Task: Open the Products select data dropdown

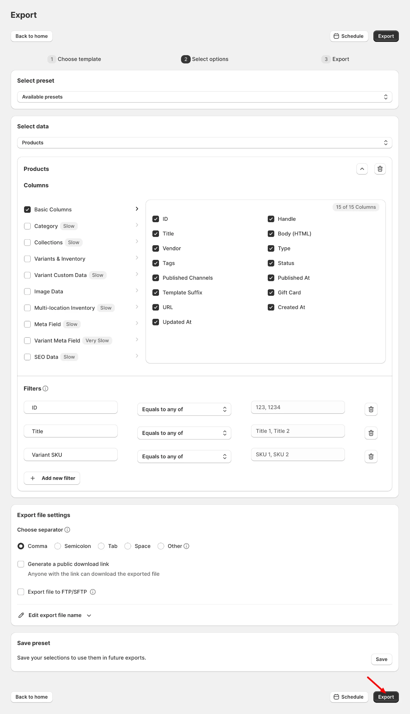Action: click(205, 143)
